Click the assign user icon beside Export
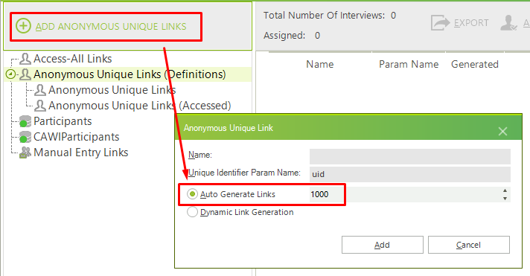The height and width of the screenshot is (276, 530). tap(508, 23)
